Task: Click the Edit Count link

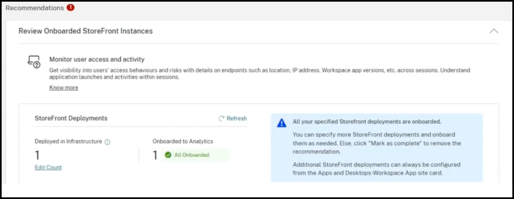Action: [x=48, y=167]
